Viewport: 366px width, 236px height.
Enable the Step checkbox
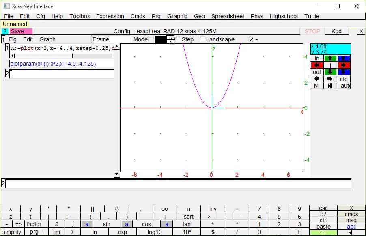pyautogui.click(x=178, y=39)
